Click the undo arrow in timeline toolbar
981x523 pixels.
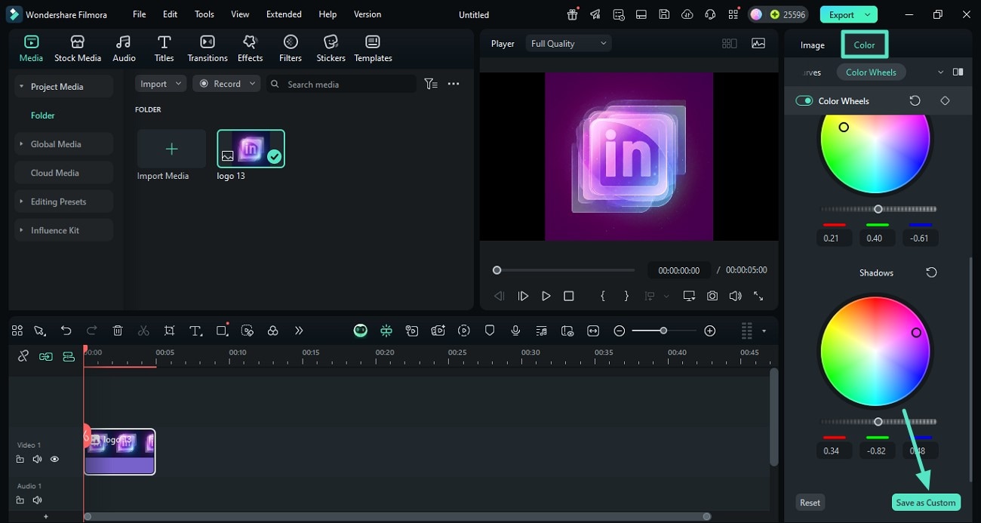[66, 331]
